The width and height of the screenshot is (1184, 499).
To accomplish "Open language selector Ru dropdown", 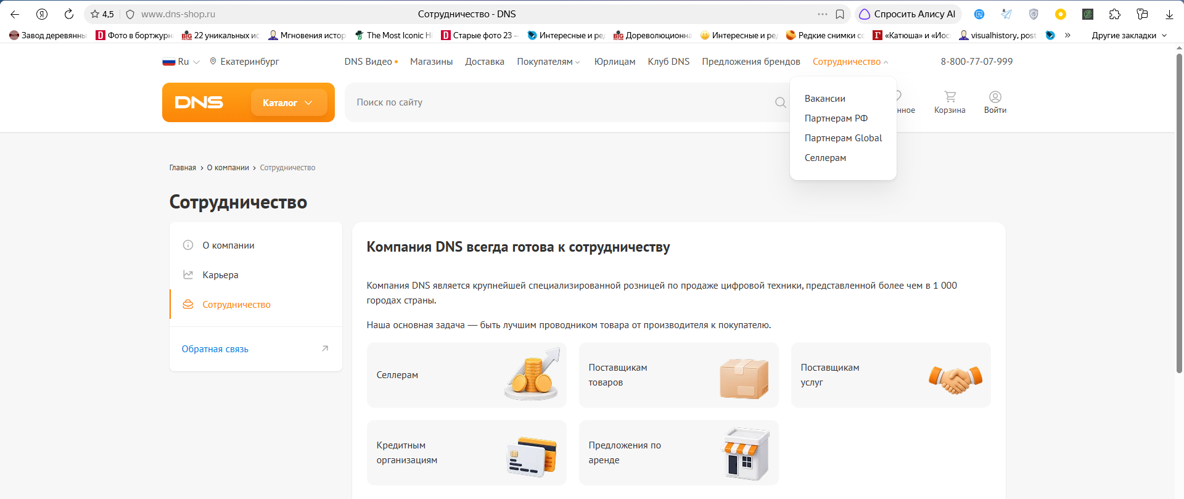I will [181, 62].
